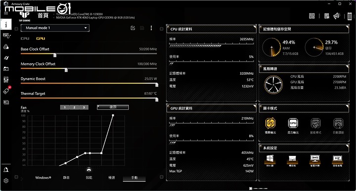The width and height of the screenshot is (356, 191).
Task: Click the Dynamic Boost slider handle
Action: click(x=157, y=85)
